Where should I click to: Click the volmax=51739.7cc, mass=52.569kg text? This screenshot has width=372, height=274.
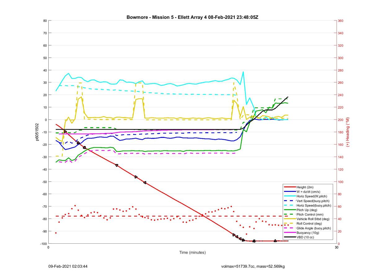pos(253,266)
